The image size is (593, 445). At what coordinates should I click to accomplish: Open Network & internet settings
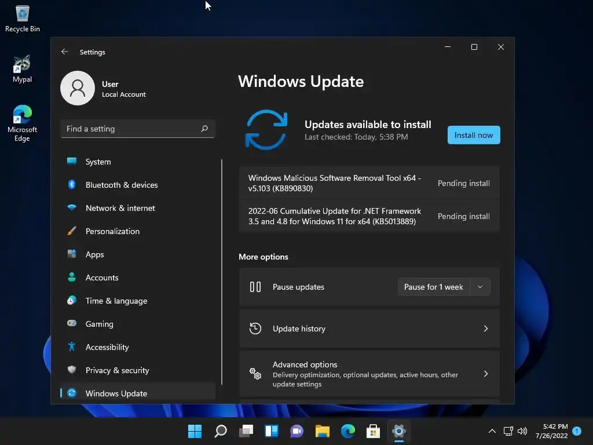138,208
